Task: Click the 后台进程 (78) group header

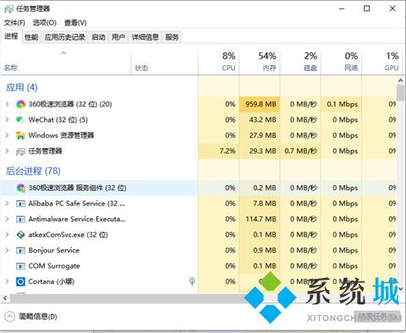Action: pyautogui.click(x=33, y=171)
